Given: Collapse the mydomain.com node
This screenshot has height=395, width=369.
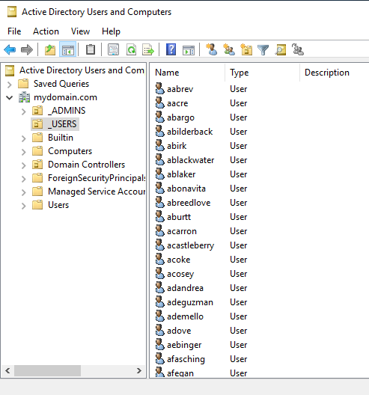Looking at the screenshot, I should [9, 97].
